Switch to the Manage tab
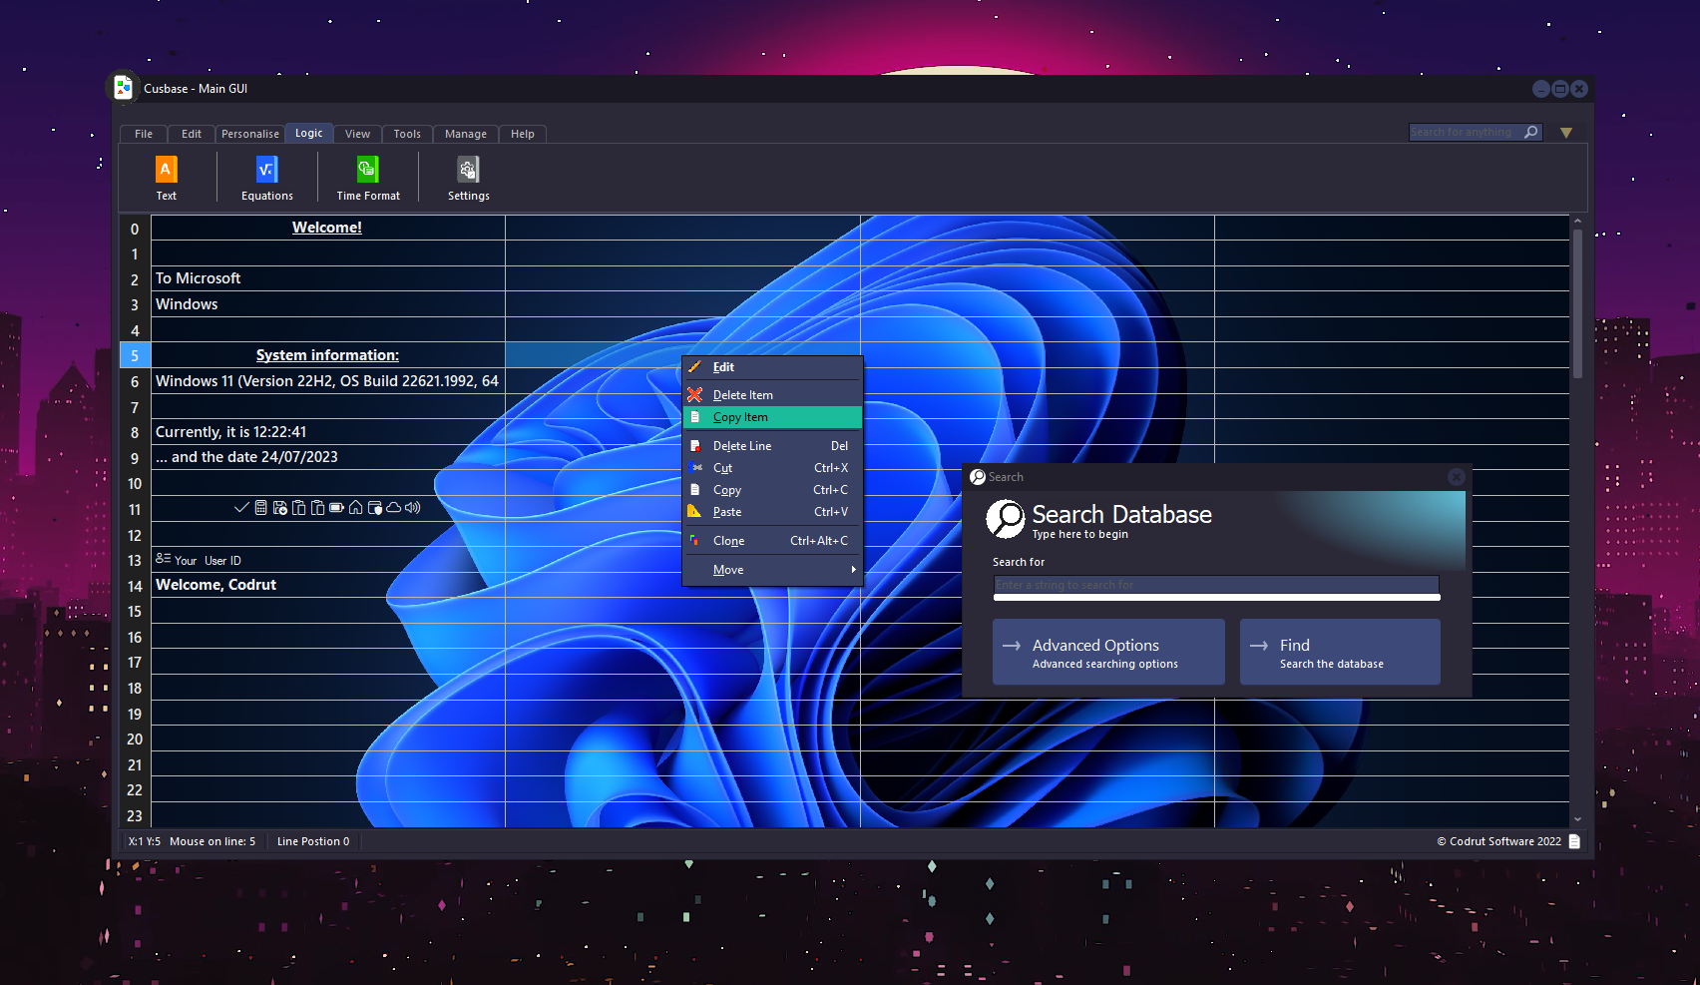Screen dimensions: 1700x985 466,134
